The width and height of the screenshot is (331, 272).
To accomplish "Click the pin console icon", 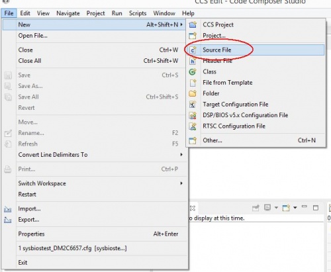I will pyautogui.click(x=256, y=208).
